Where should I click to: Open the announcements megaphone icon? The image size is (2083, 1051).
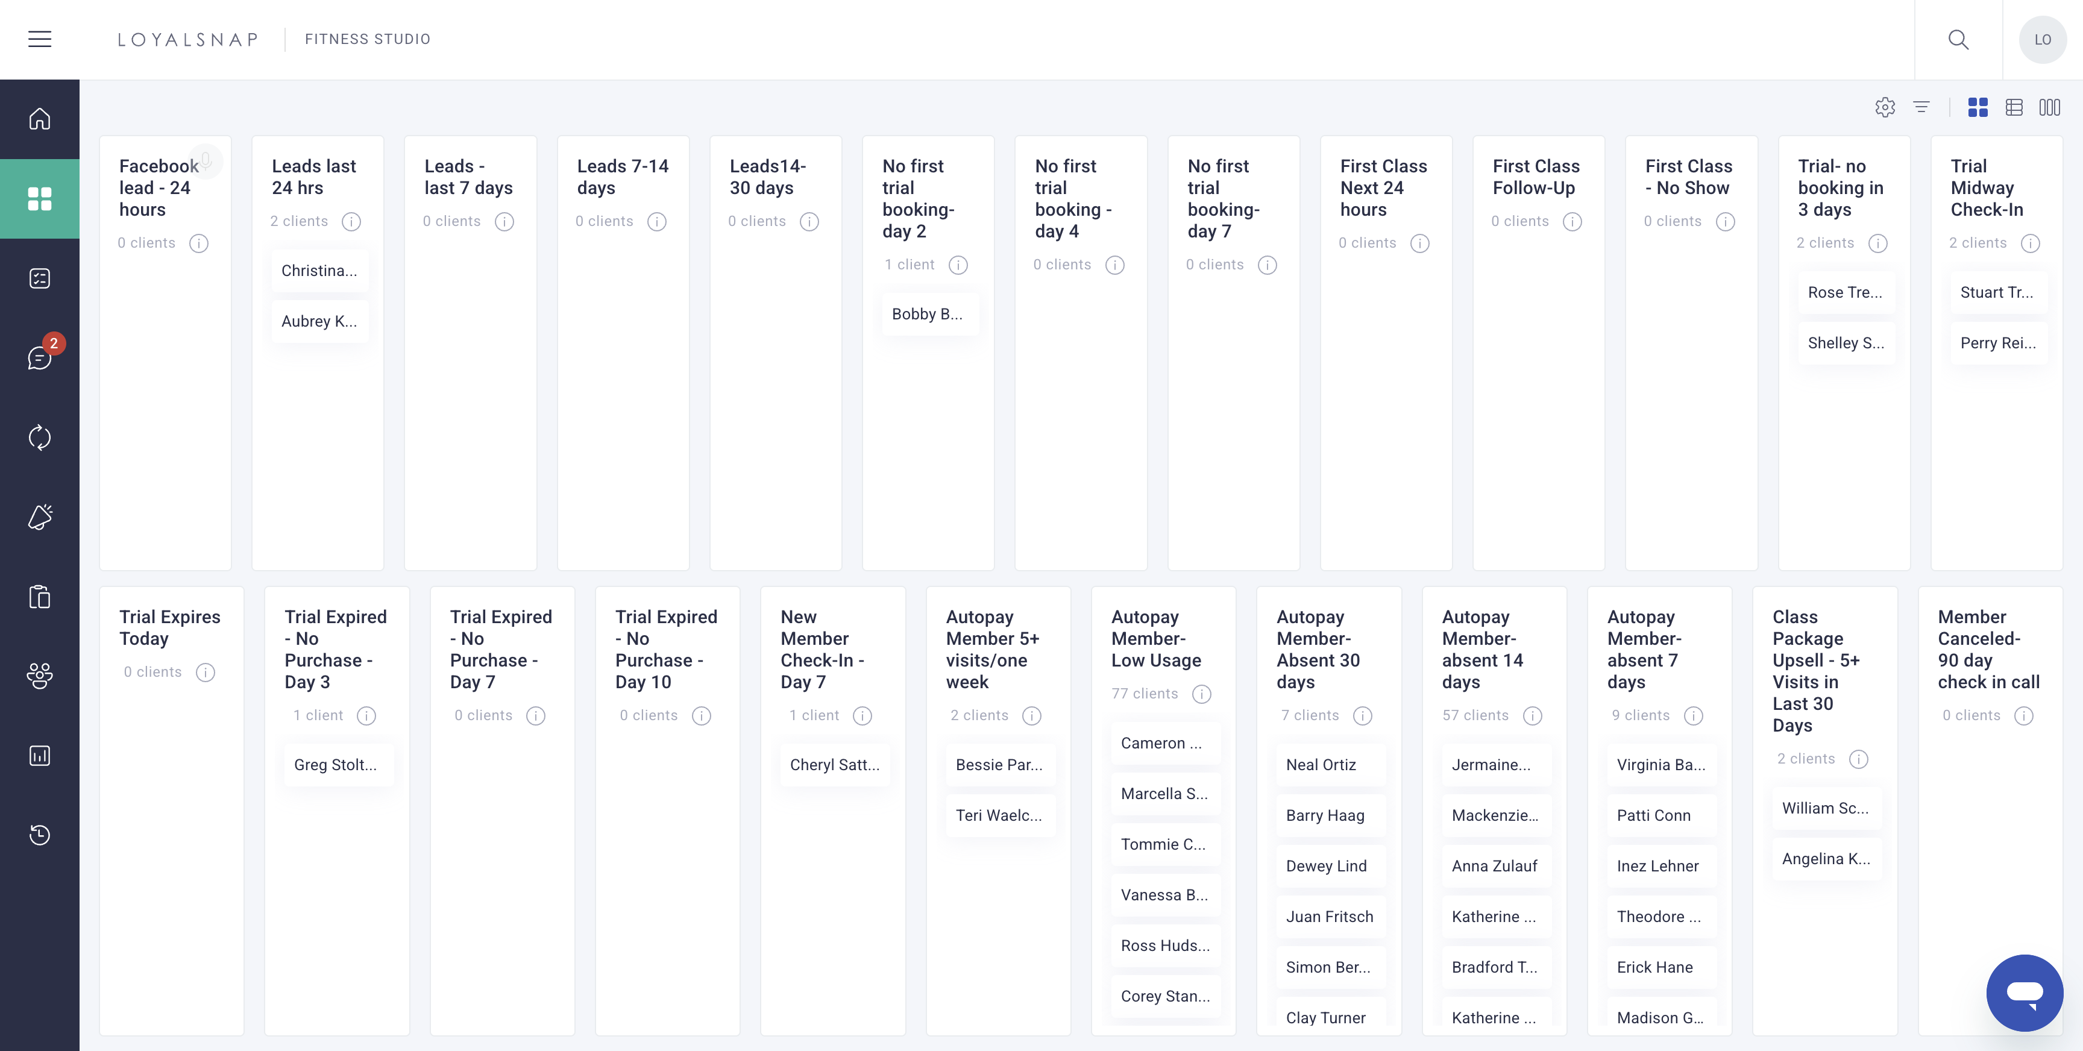[x=40, y=516]
